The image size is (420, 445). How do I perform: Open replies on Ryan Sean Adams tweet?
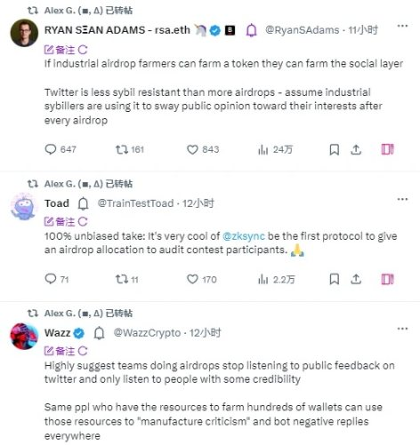click(61, 149)
